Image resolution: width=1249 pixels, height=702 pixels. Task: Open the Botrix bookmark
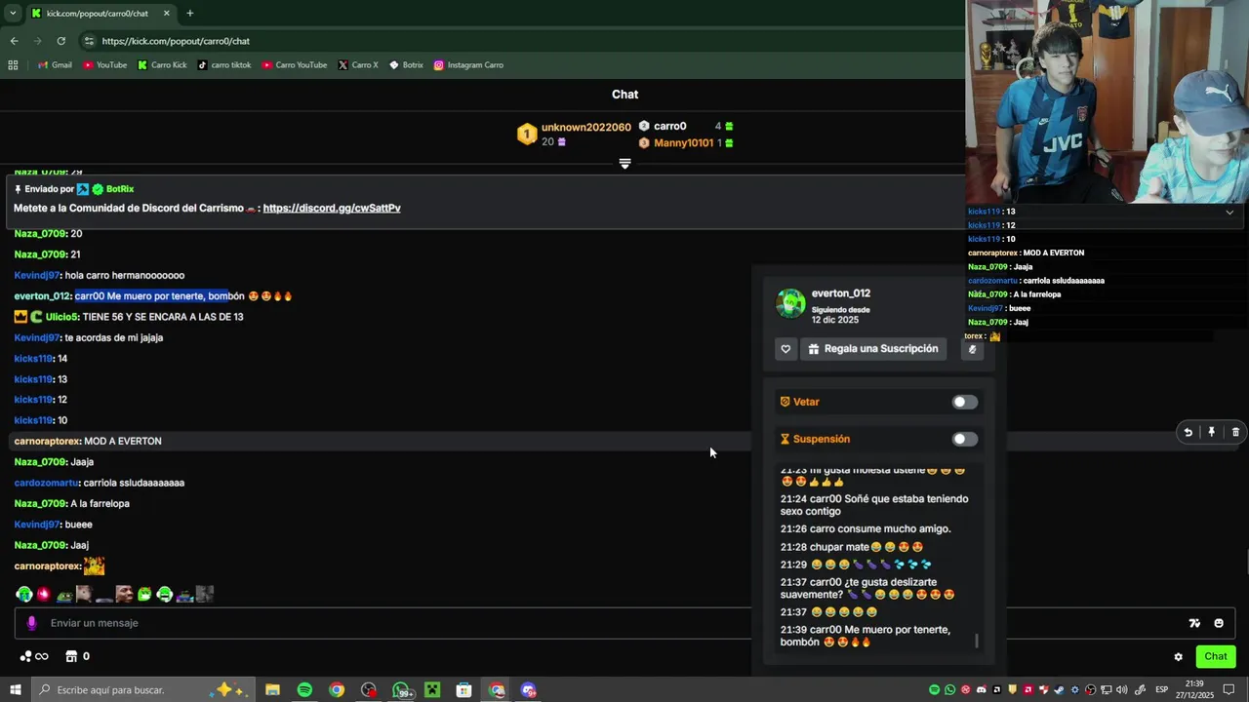(x=406, y=65)
